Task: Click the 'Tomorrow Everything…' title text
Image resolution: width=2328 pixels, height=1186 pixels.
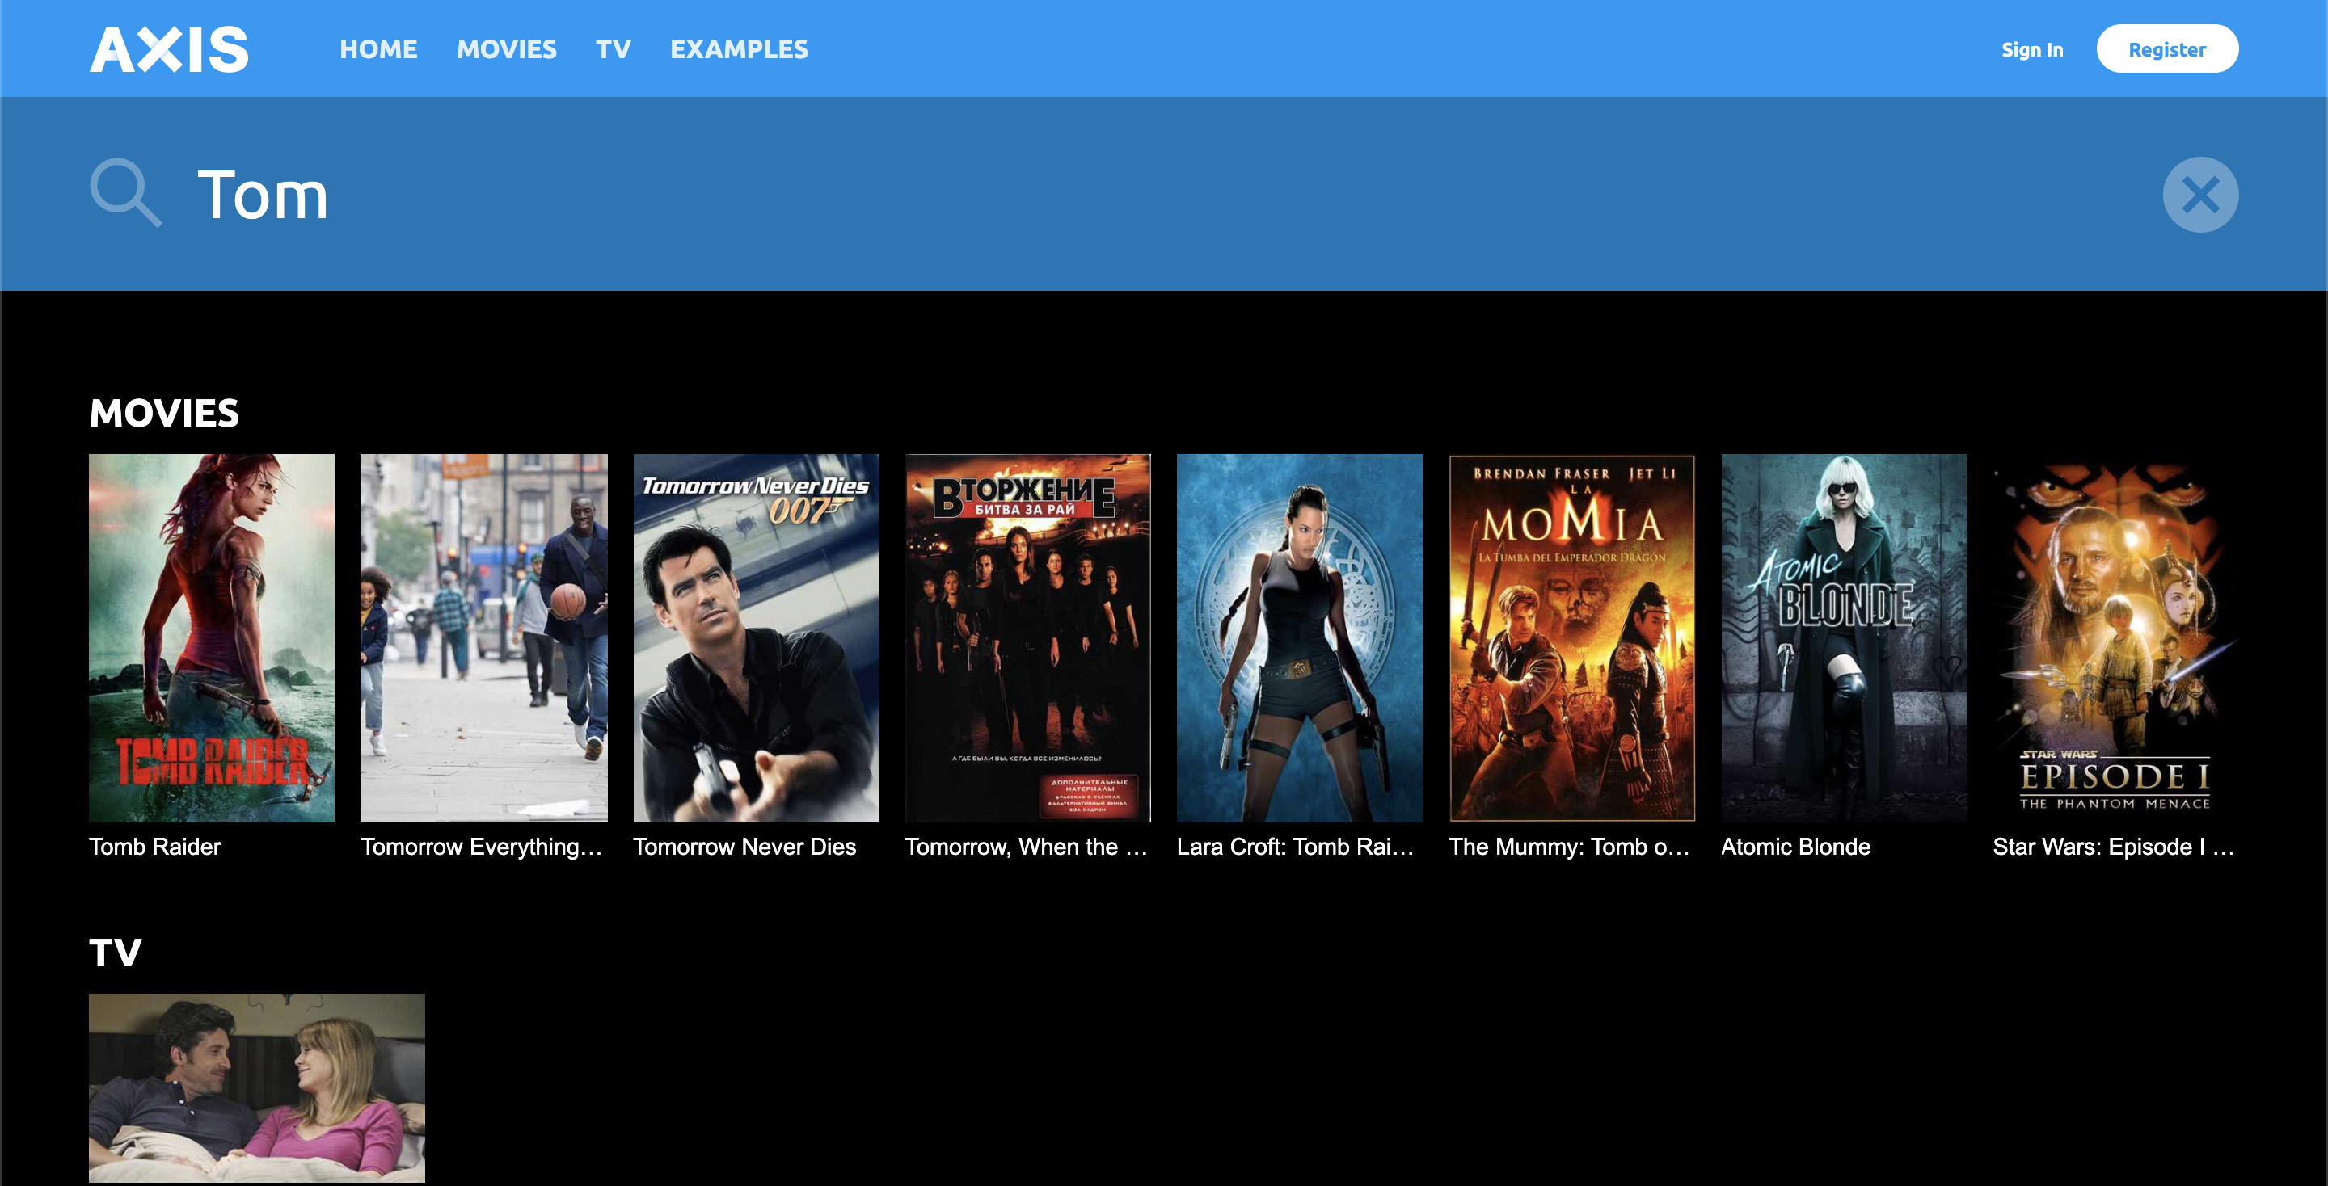Action: pyautogui.click(x=482, y=847)
